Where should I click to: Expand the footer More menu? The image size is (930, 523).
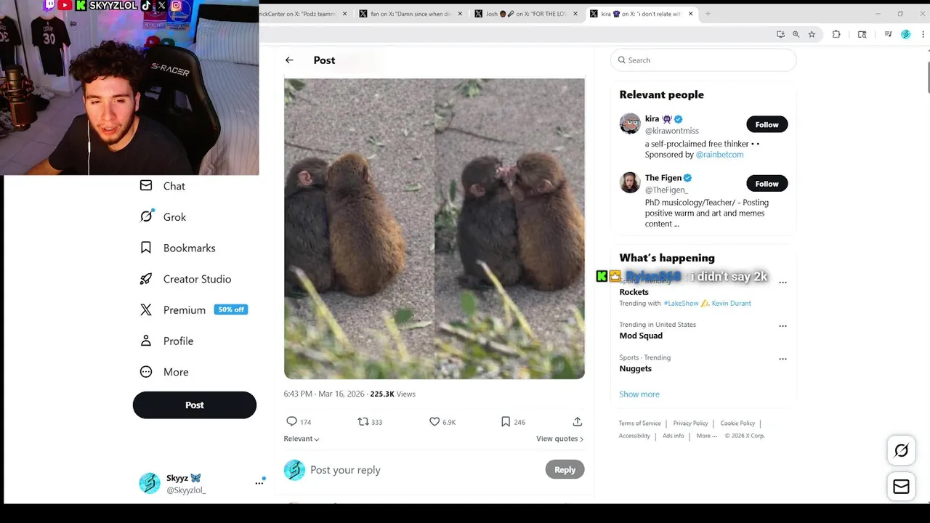tap(706, 436)
